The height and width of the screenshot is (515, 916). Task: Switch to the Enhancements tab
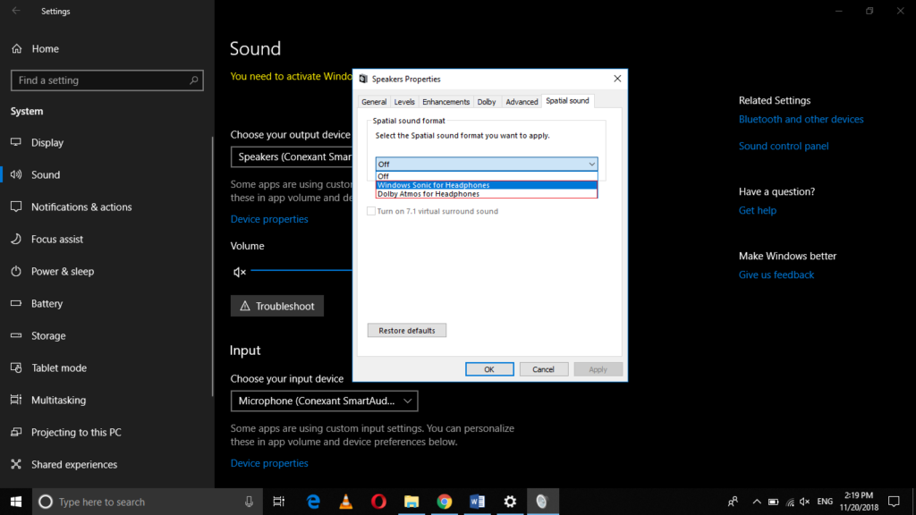(445, 102)
